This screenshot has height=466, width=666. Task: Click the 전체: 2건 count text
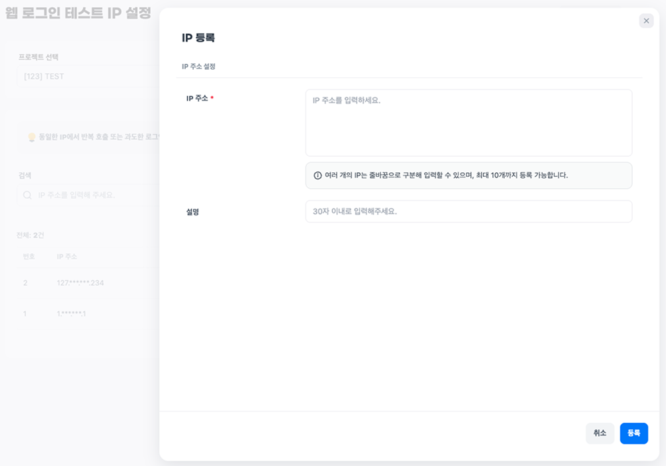pos(31,235)
